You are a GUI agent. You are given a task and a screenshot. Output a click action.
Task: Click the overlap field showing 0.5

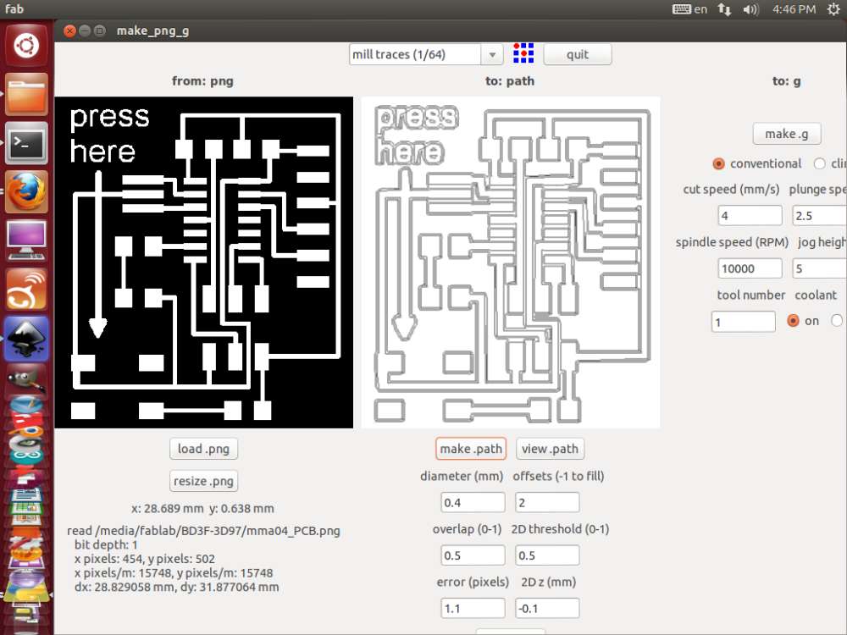click(473, 555)
